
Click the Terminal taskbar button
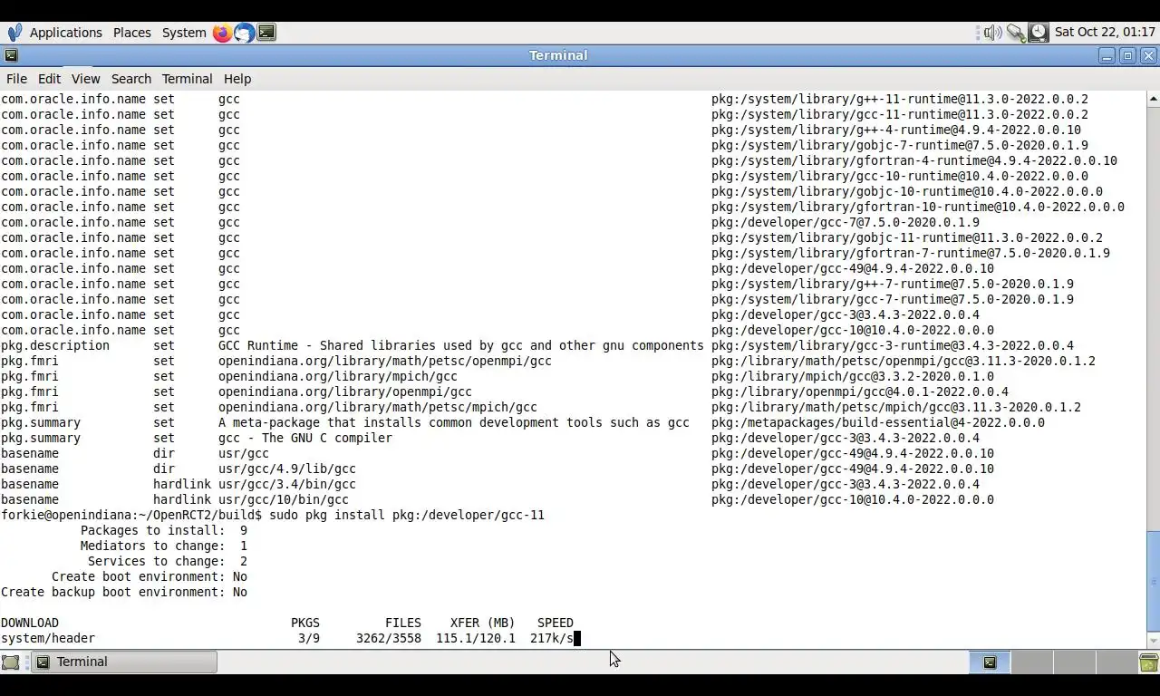(x=125, y=662)
